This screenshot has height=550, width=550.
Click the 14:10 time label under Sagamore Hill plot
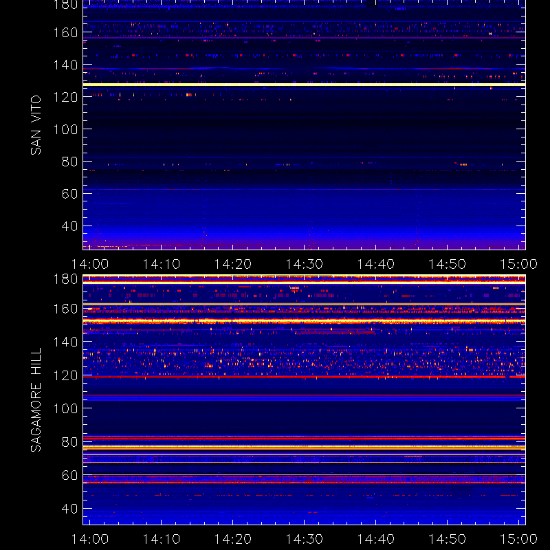pos(162,539)
